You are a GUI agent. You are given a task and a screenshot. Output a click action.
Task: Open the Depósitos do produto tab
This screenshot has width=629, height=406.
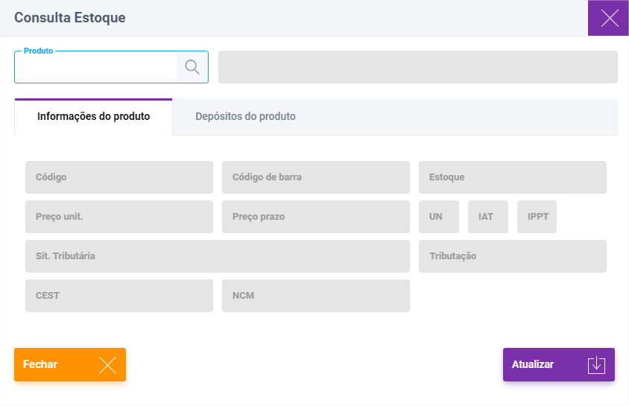pos(245,117)
